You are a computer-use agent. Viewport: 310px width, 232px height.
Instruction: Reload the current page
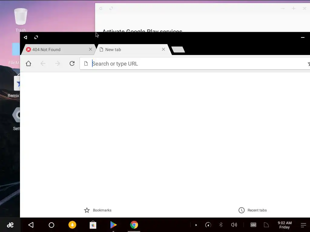tap(72, 63)
